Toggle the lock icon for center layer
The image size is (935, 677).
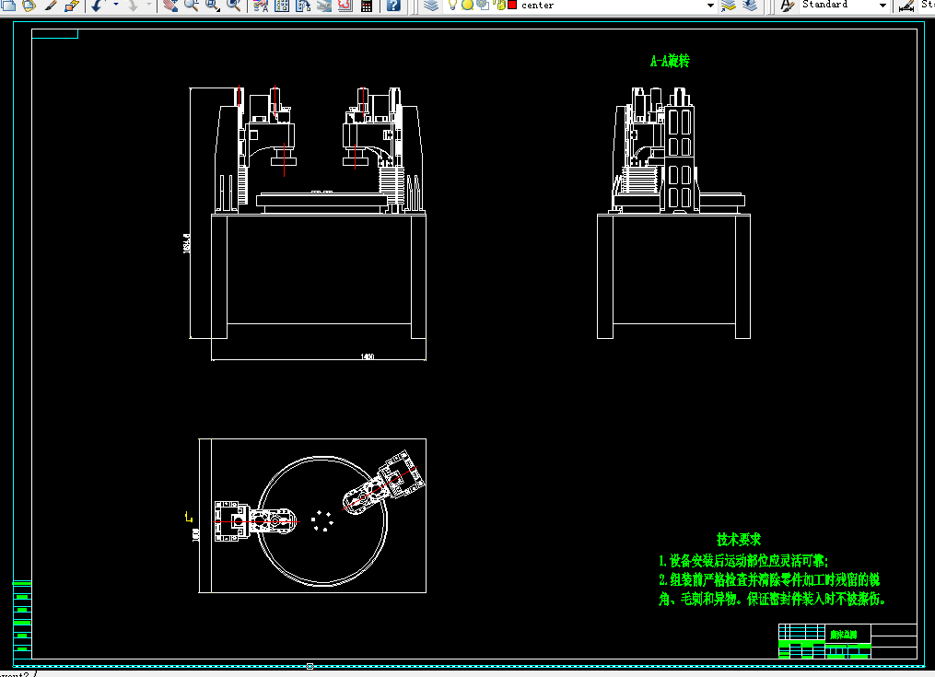point(499,6)
